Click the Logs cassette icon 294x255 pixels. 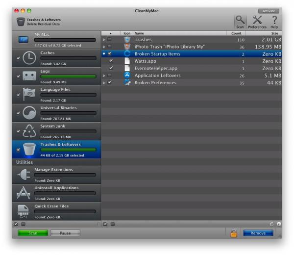click(x=29, y=76)
